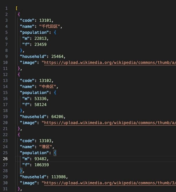This screenshot has height=192, width=176.
Task: Open the image URL on line 30
Action: (x=109, y=183)
